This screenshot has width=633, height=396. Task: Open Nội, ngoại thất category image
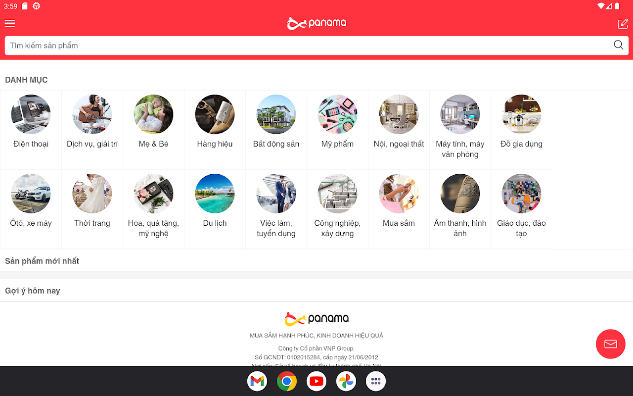click(x=399, y=114)
